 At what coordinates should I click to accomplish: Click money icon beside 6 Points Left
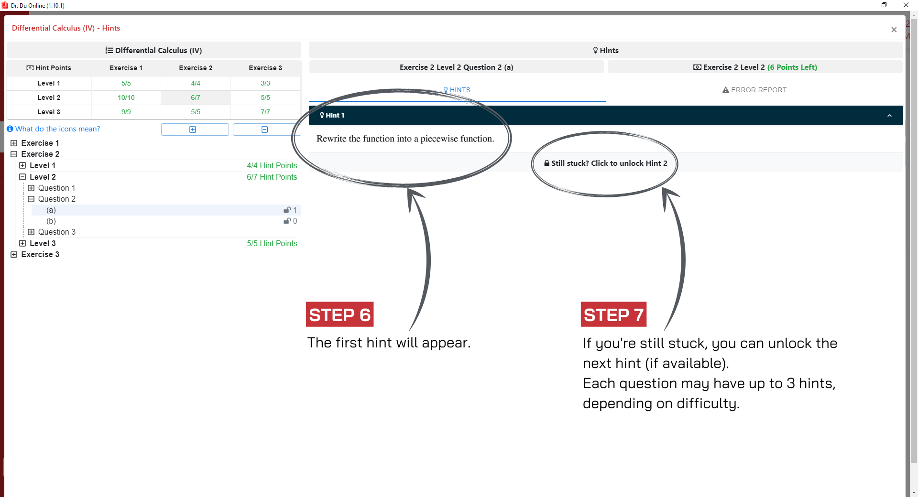pos(697,67)
